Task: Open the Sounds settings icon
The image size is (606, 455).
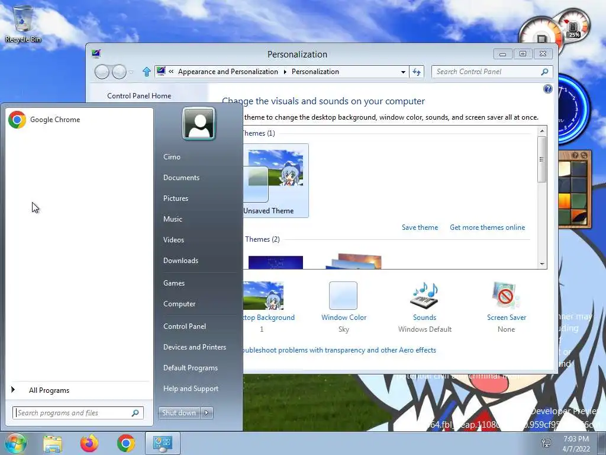Action: tap(424, 295)
